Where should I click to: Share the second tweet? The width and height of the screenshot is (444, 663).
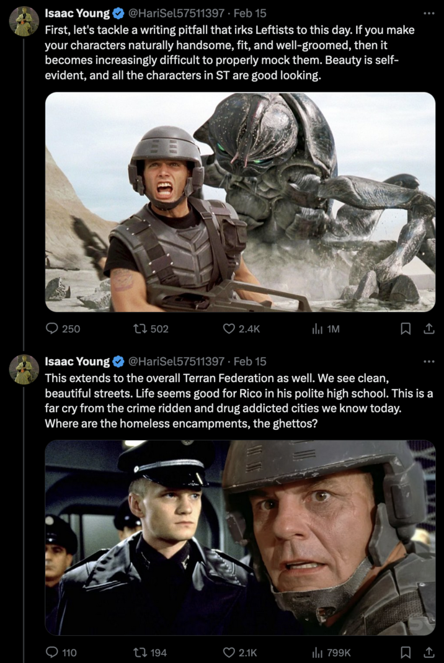[428, 652]
